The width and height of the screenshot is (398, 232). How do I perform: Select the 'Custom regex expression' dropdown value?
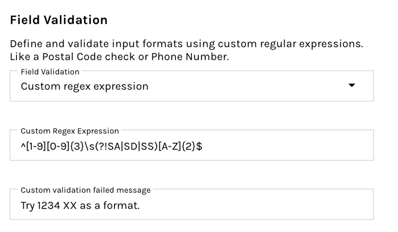[85, 86]
